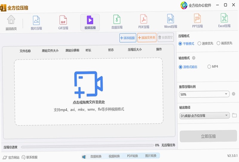Select 速度优先 radio button
239x162 pixels.
(x=199, y=43)
